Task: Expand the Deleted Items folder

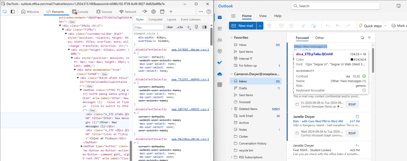Action: (x=231, y=109)
